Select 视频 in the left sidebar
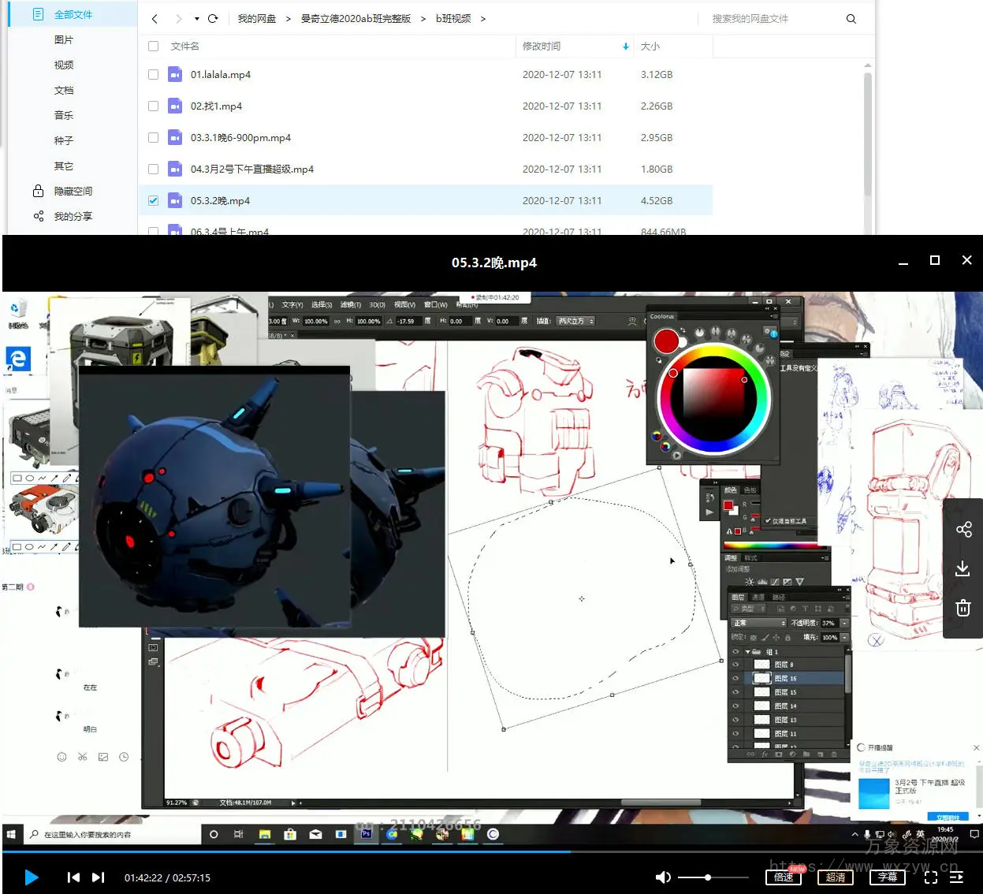 (64, 65)
